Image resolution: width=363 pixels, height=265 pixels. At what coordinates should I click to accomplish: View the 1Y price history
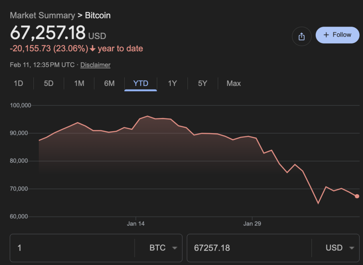pos(172,83)
